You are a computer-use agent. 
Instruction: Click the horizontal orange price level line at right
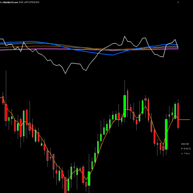click(185, 120)
